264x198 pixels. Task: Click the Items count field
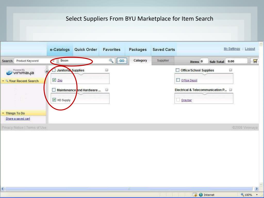[204, 61]
